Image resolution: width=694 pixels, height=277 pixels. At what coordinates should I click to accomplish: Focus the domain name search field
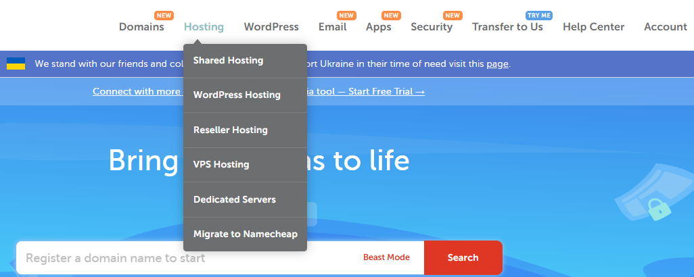[x=220, y=257]
